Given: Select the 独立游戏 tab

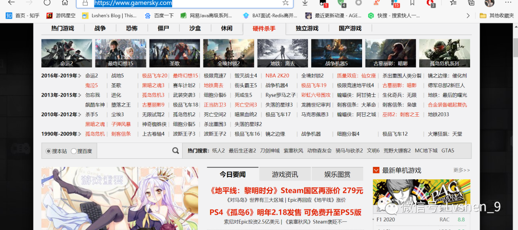Looking at the screenshot, I should click(307, 28).
